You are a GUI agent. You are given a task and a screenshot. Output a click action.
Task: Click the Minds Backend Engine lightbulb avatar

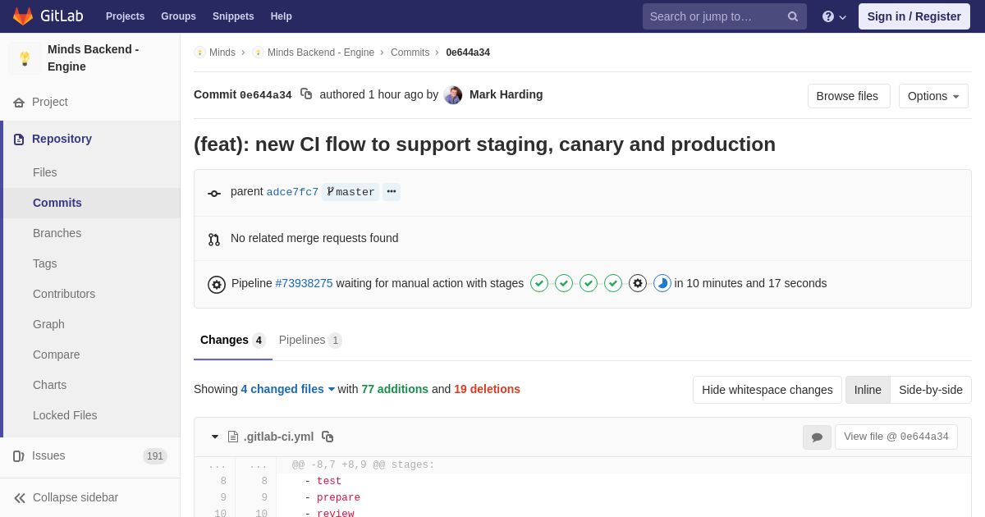click(25, 58)
